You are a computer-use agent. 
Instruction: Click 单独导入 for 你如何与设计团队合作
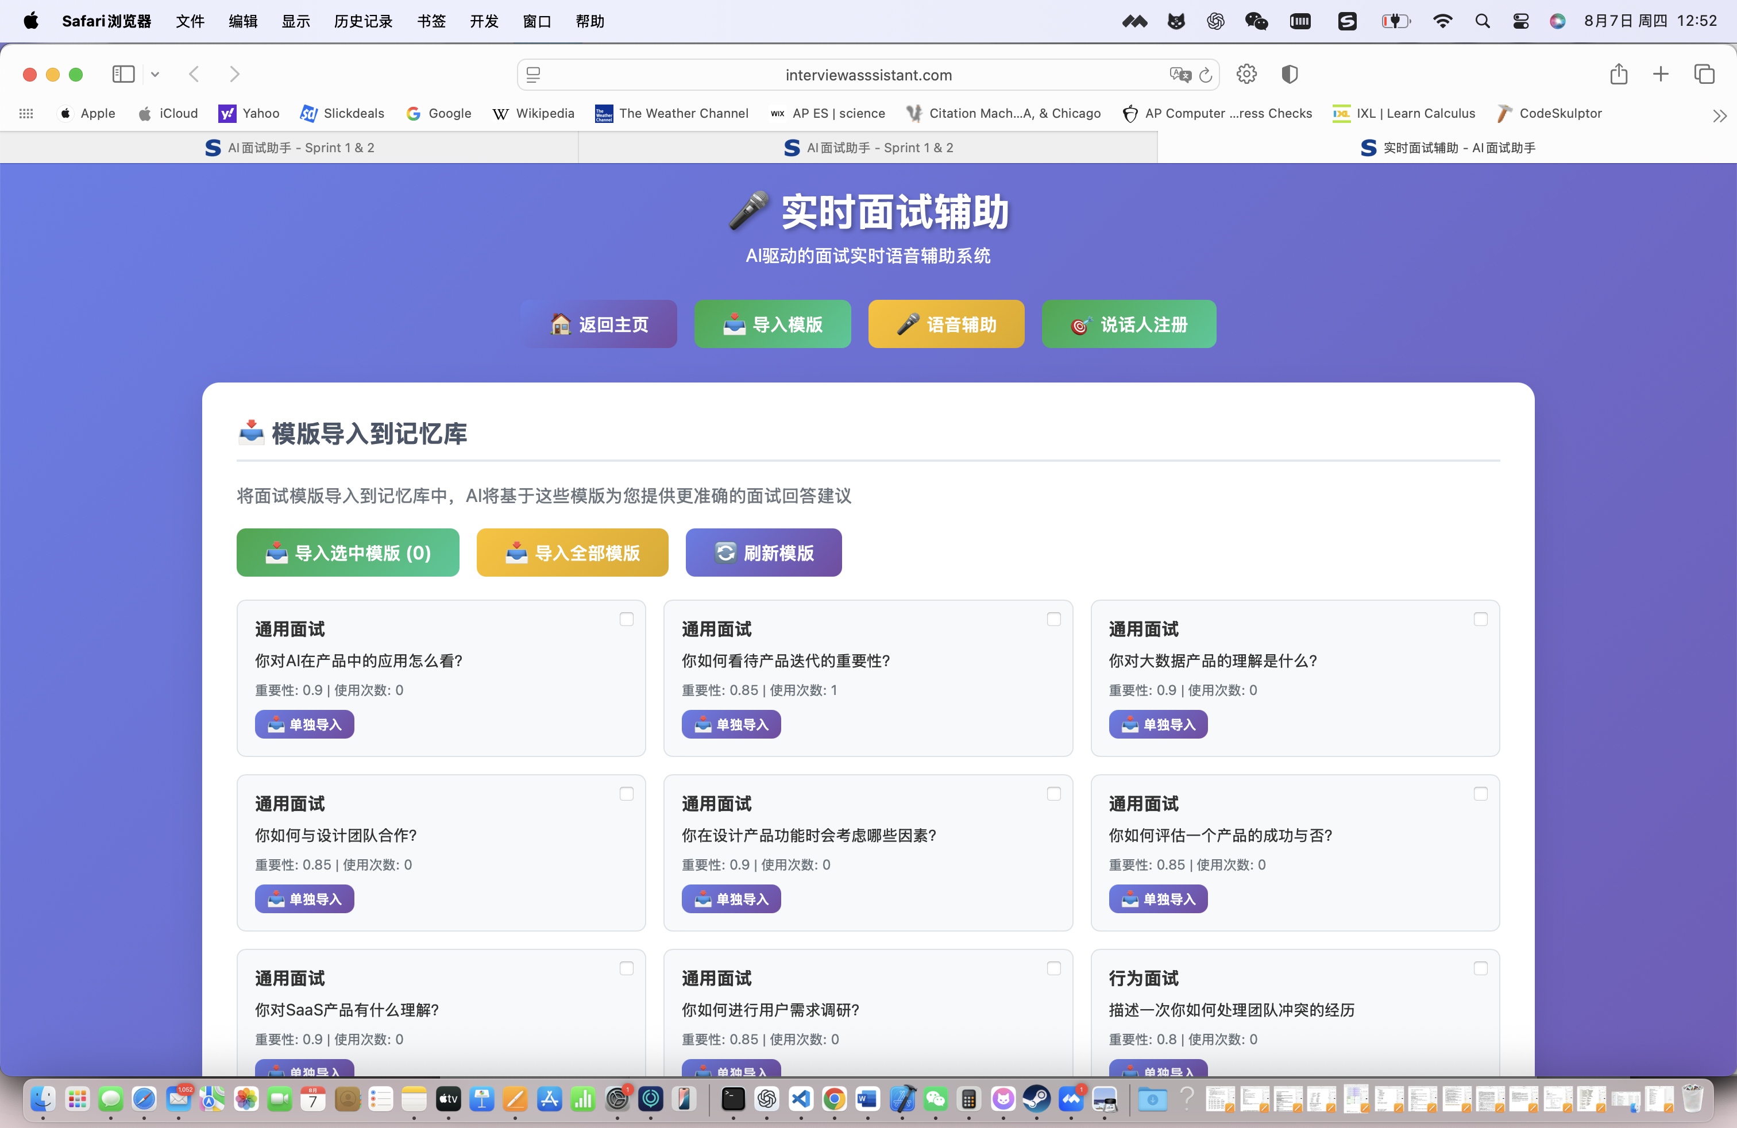point(304,898)
